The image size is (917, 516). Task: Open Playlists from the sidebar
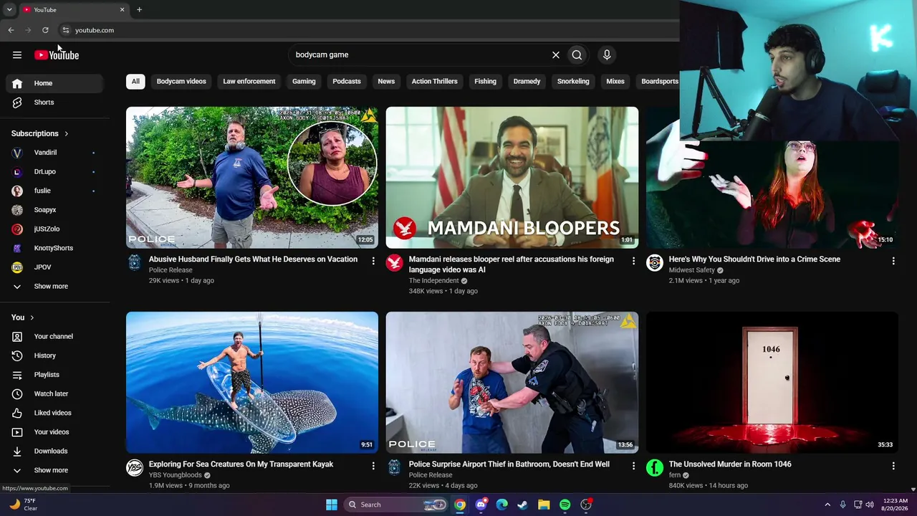click(x=55, y=375)
